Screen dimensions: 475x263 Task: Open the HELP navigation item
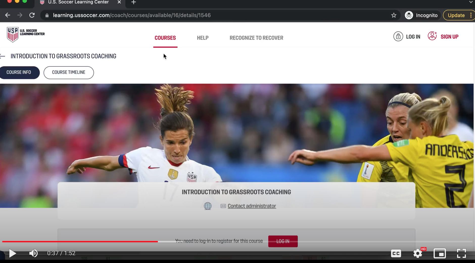[x=203, y=38]
